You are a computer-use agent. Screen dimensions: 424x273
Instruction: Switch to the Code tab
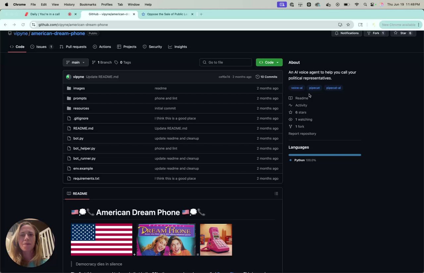pos(17,47)
